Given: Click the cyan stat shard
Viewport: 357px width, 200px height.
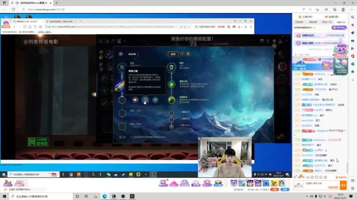Looking at the screenshot, I should pos(171,127).
